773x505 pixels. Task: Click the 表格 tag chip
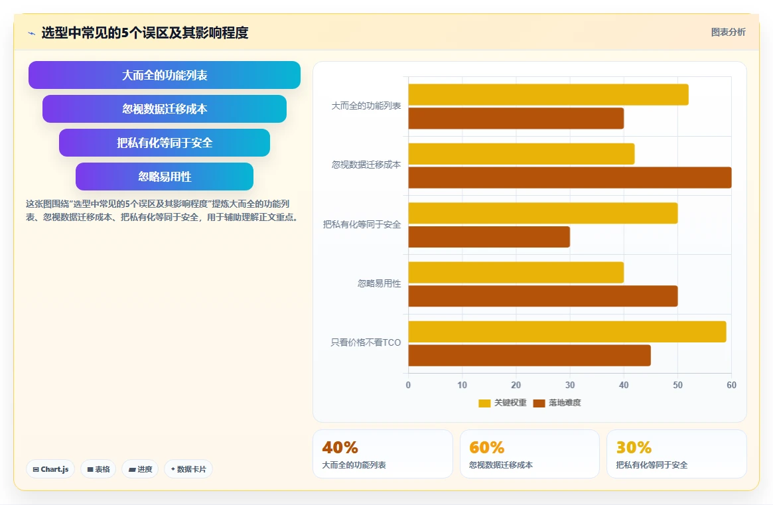pyautogui.click(x=98, y=469)
